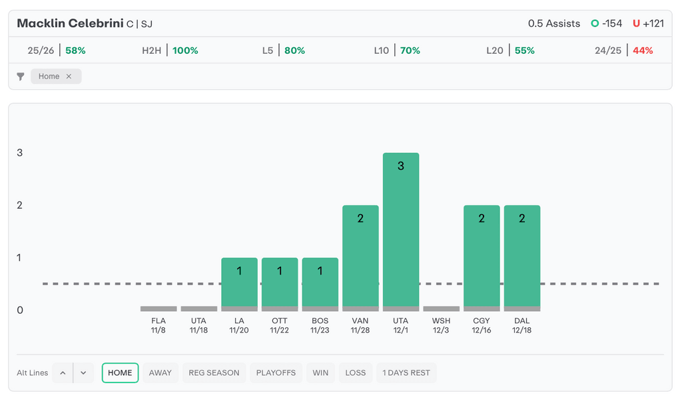This screenshot has height=401, width=682.
Task: Raise alt line with up chevron
Action: pyautogui.click(x=63, y=373)
